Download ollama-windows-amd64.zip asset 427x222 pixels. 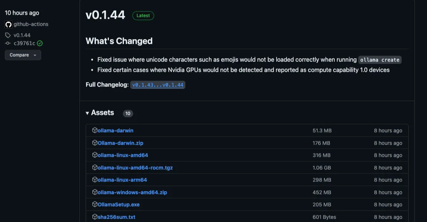click(x=132, y=192)
